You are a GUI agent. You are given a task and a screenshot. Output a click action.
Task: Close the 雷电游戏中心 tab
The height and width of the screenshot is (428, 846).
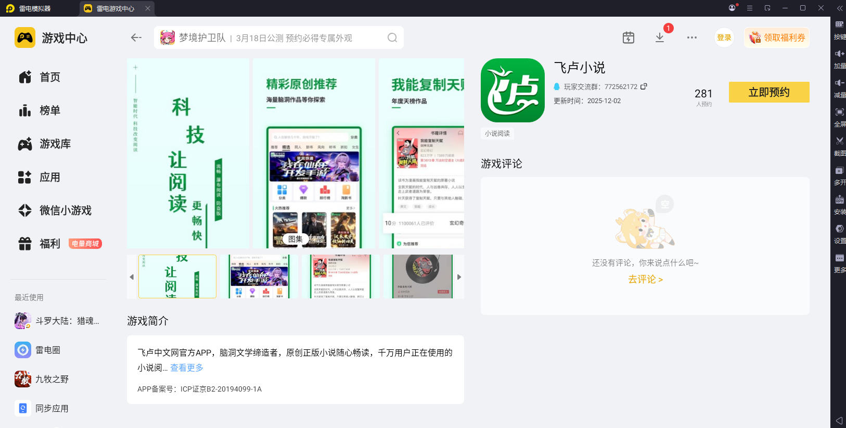coord(148,8)
